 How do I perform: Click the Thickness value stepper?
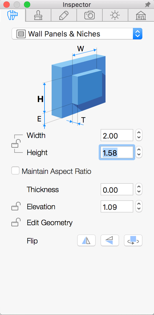139,189
